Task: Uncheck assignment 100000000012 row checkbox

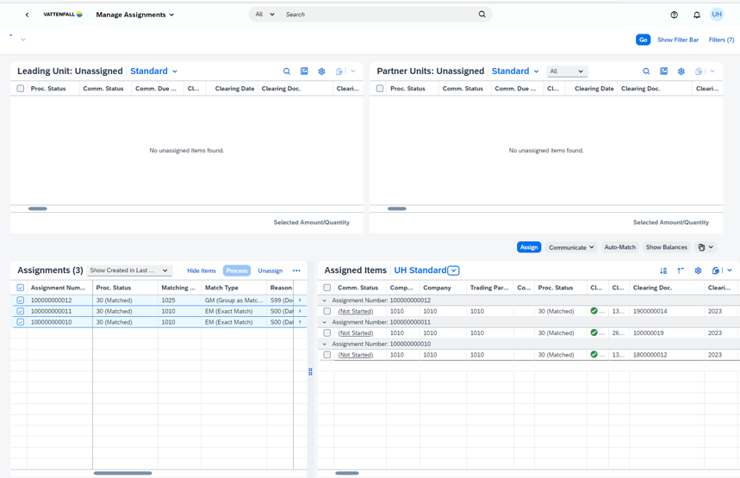Action: pos(21,300)
